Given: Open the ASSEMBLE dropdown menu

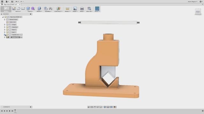Looking at the screenshot, I should (x=48, y=11).
